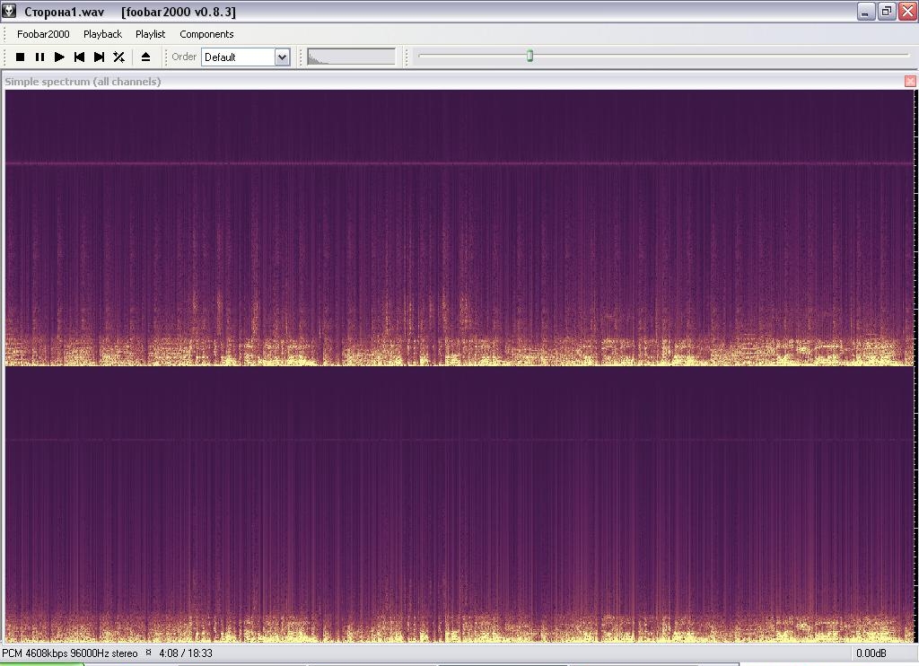
Task: Stop playback with the Stop button
Action: coord(20,57)
